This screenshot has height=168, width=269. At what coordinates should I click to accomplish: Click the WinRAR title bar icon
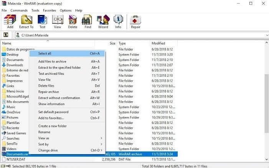4,3
